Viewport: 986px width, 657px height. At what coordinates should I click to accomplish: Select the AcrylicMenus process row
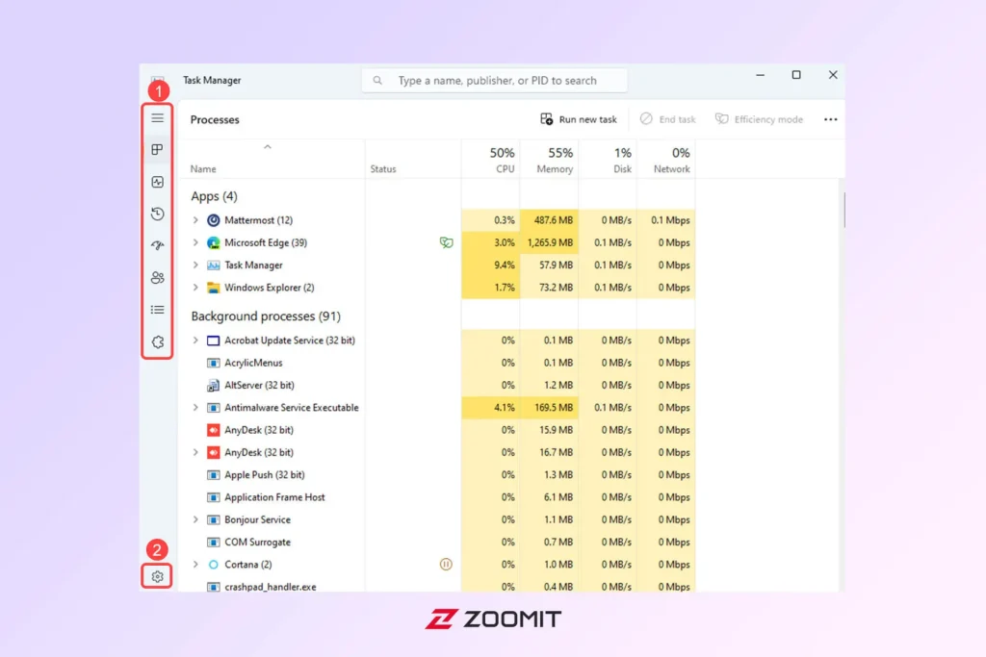[x=437, y=363]
